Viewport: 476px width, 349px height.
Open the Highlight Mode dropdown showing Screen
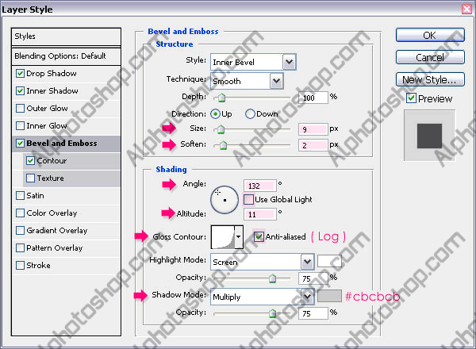(263, 262)
